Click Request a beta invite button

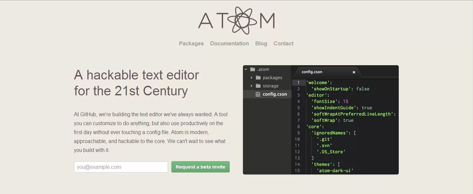click(x=201, y=167)
